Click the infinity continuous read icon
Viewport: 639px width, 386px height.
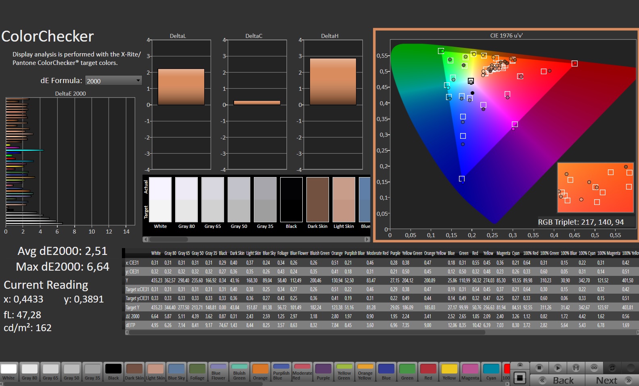[x=594, y=367]
